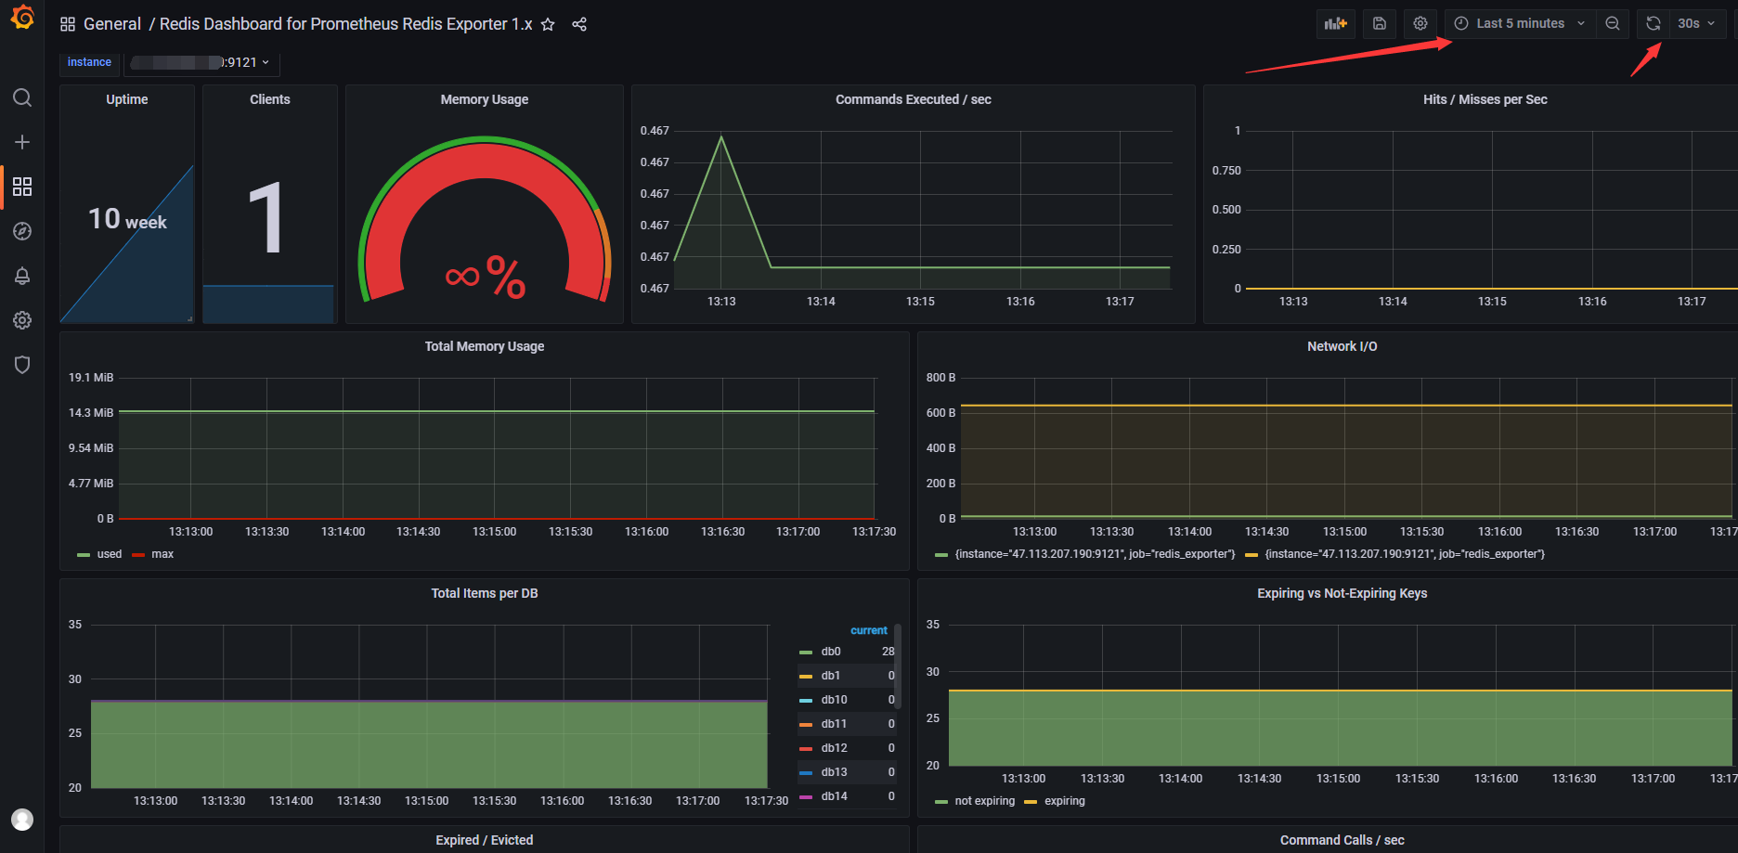This screenshot has height=853, width=1738.
Task: Click the zoom out time range button
Action: [x=1613, y=23]
